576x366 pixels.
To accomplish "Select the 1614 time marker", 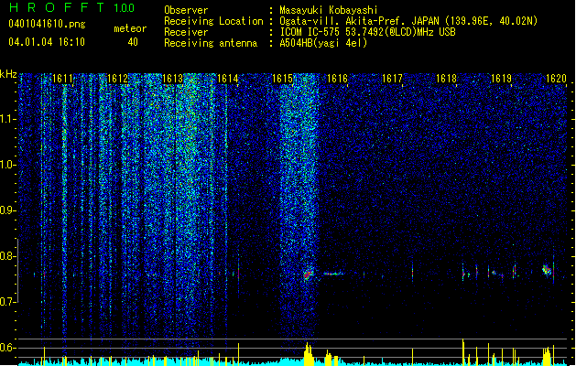I will pos(228,79).
